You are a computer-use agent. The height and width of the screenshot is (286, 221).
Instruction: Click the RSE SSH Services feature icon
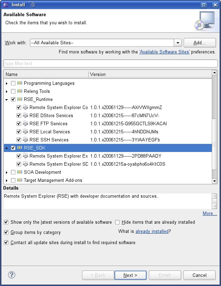pyautogui.click(x=25, y=140)
